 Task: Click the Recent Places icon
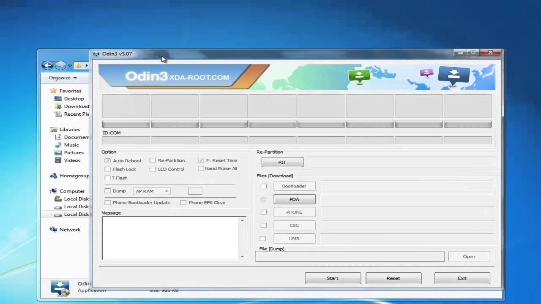coord(58,114)
